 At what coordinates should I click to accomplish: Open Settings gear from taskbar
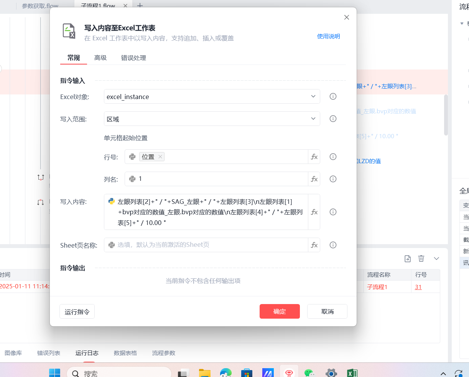tap(331, 373)
